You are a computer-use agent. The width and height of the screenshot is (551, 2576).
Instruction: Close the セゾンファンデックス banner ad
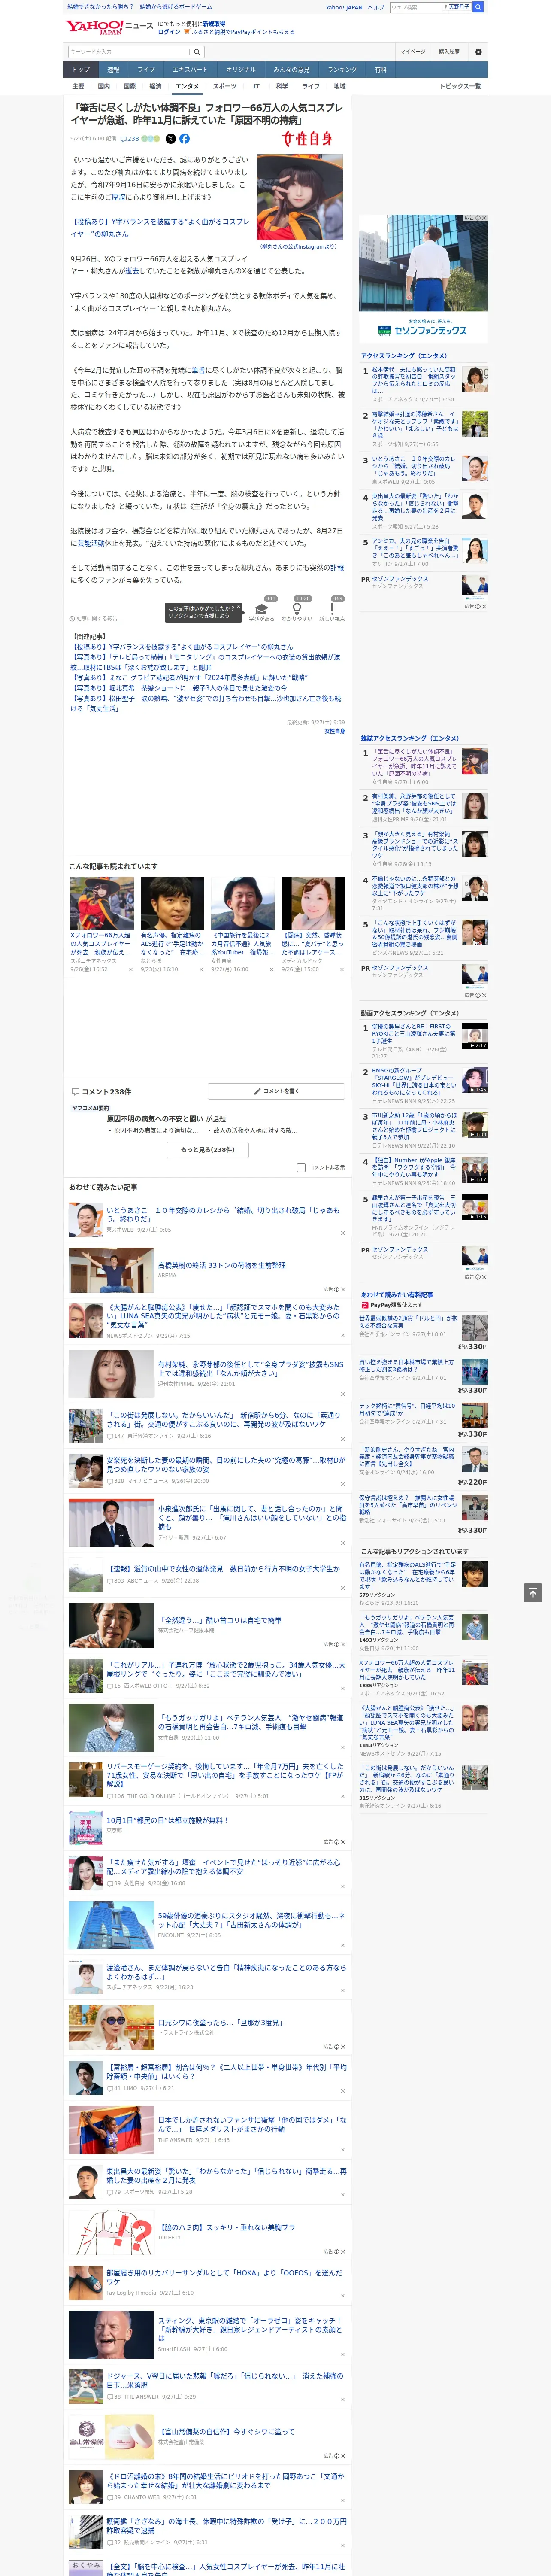click(x=484, y=218)
